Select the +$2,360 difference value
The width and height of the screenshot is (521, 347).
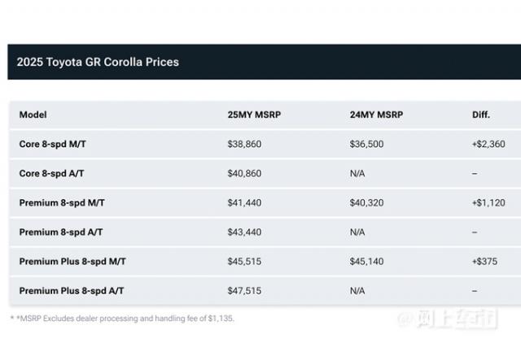[488, 144]
